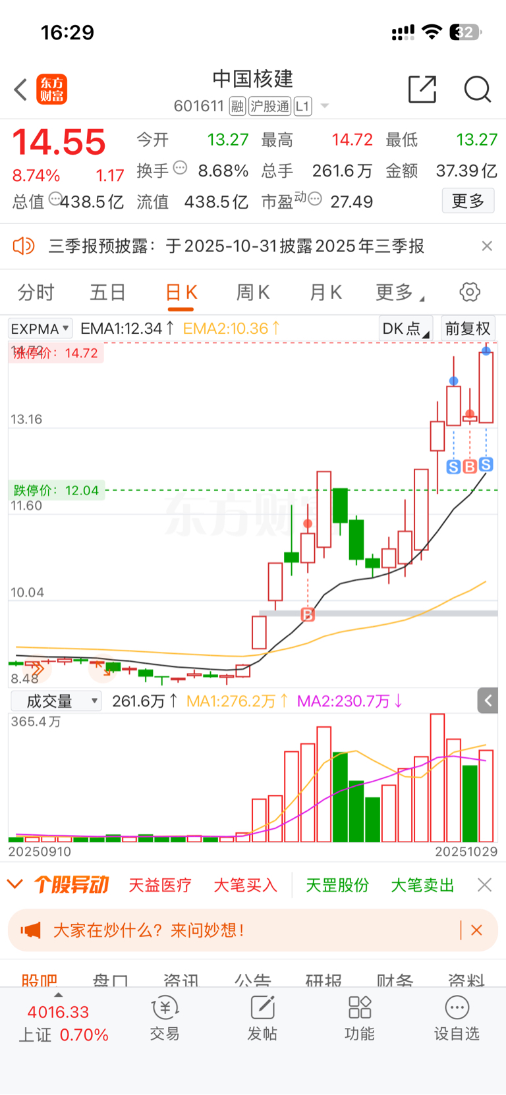
Task: Select the 日K tab
Action: tap(181, 292)
